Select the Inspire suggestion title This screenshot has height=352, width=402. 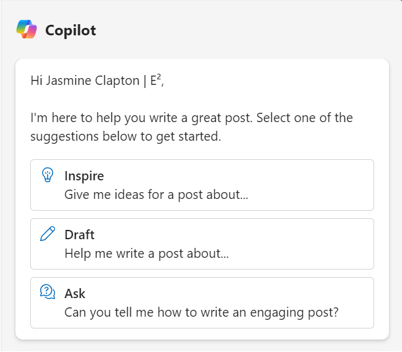click(84, 176)
